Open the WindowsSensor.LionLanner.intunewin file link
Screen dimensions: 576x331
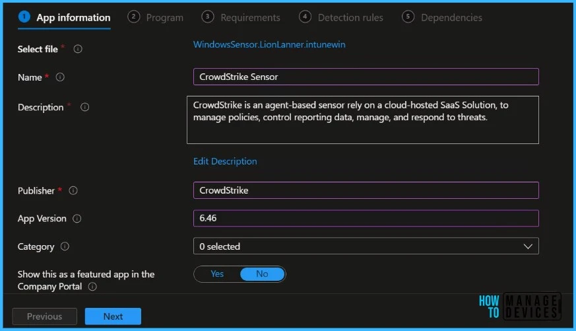[269, 44]
